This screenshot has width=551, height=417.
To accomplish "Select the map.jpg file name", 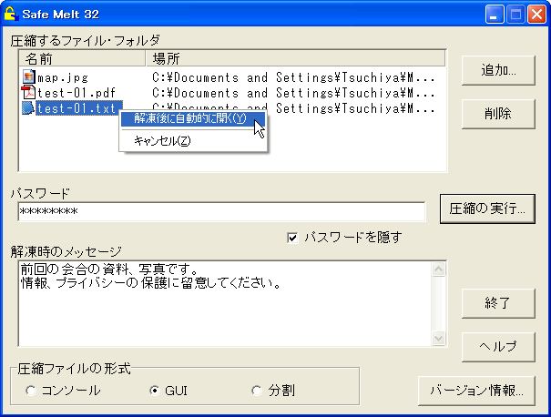I will click(63, 77).
